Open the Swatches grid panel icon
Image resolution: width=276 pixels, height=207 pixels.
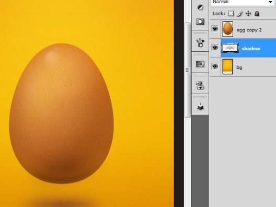[x=200, y=64]
